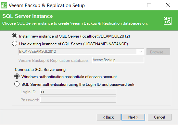Proceed with the Next > button
Screen dimensions: 178x125
133,117
